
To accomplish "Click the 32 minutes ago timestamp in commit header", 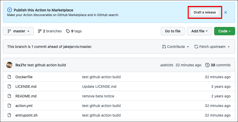I will pyautogui.click(x=188, y=65).
